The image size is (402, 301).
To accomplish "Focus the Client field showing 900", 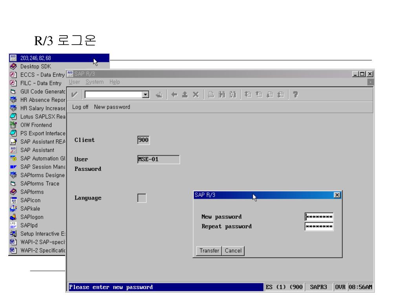I will pyautogui.click(x=143, y=140).
